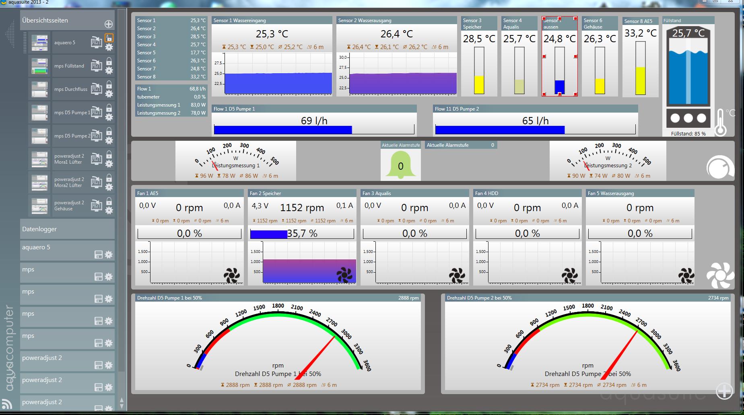This screenshot has height=415, width=744.
Task: Click the RSS feed icon in sidebar
Action: pos(7,404)
